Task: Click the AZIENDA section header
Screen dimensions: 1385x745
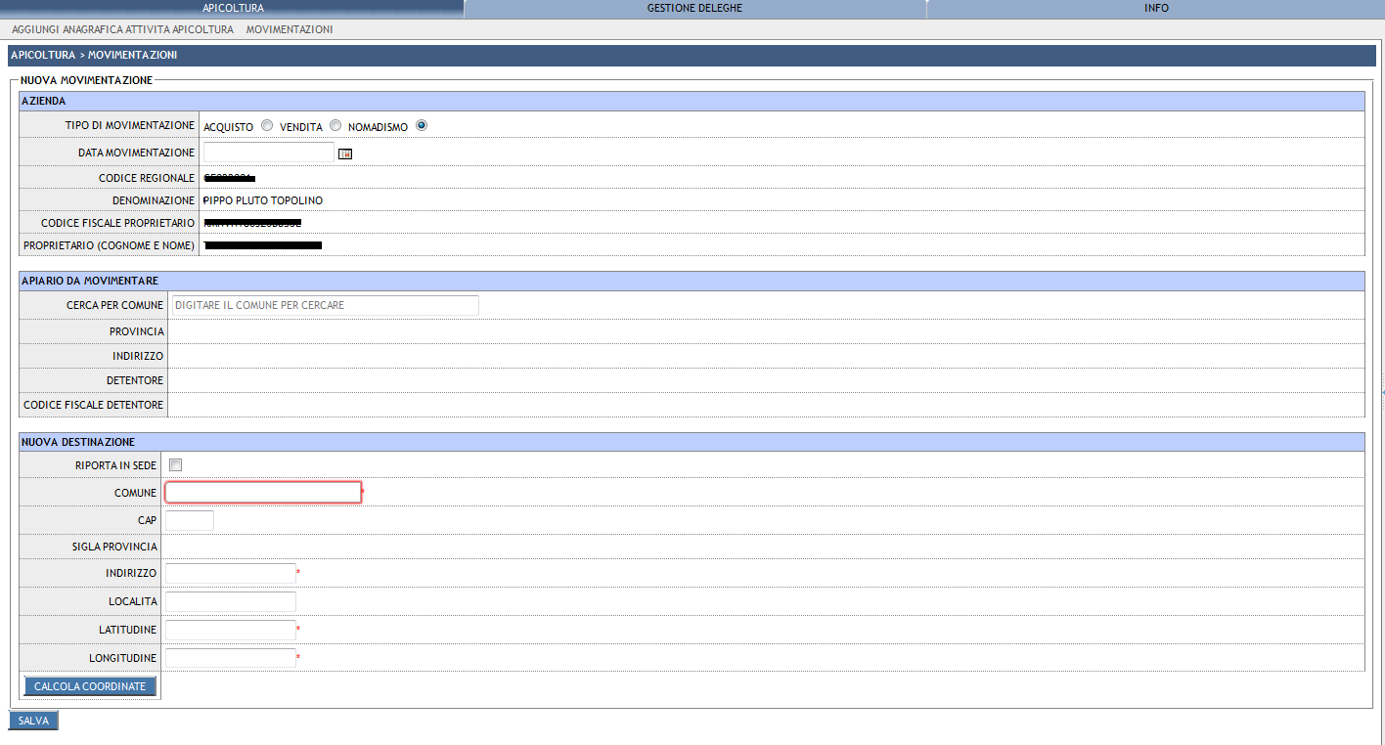Action: [692, 101]
